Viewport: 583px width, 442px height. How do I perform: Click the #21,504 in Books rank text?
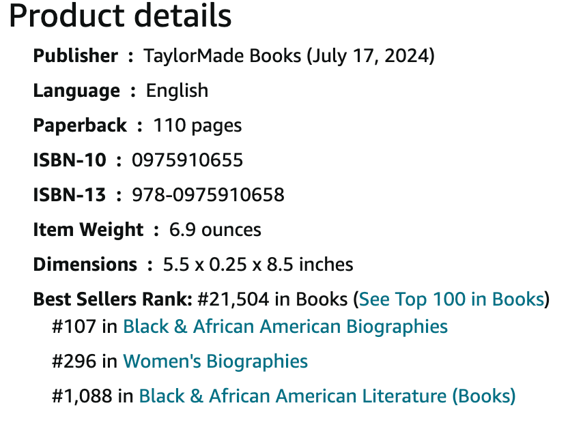point(272,299)
